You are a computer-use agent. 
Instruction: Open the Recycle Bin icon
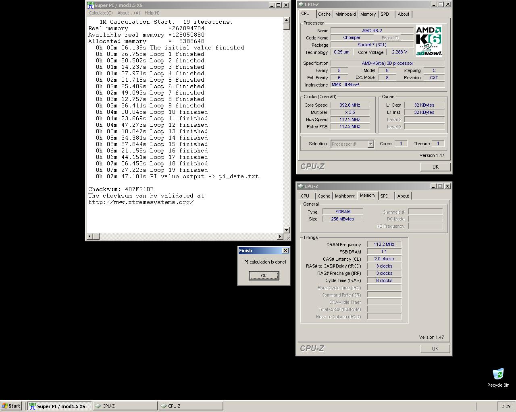(x=498, y=377)
